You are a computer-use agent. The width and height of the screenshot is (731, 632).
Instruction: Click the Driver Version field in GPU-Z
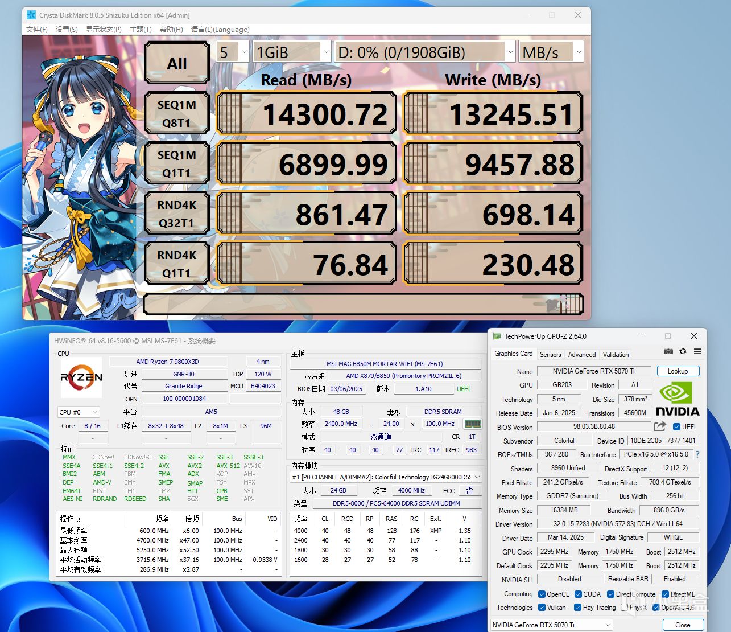[x=618, y=524]
